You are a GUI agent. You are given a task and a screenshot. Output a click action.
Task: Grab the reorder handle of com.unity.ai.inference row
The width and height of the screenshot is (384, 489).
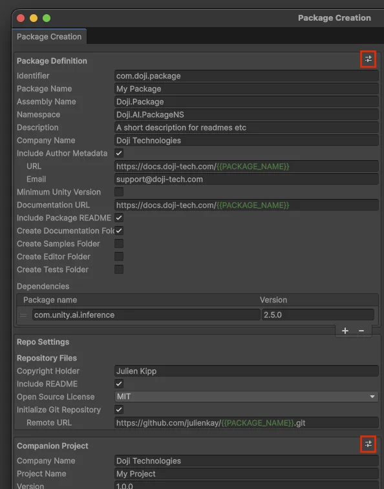(23, 315)
